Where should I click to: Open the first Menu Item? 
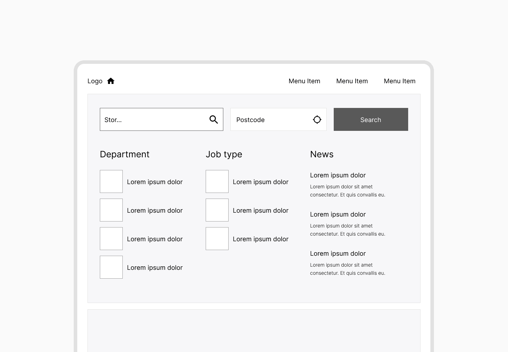[x=304, y=81]
